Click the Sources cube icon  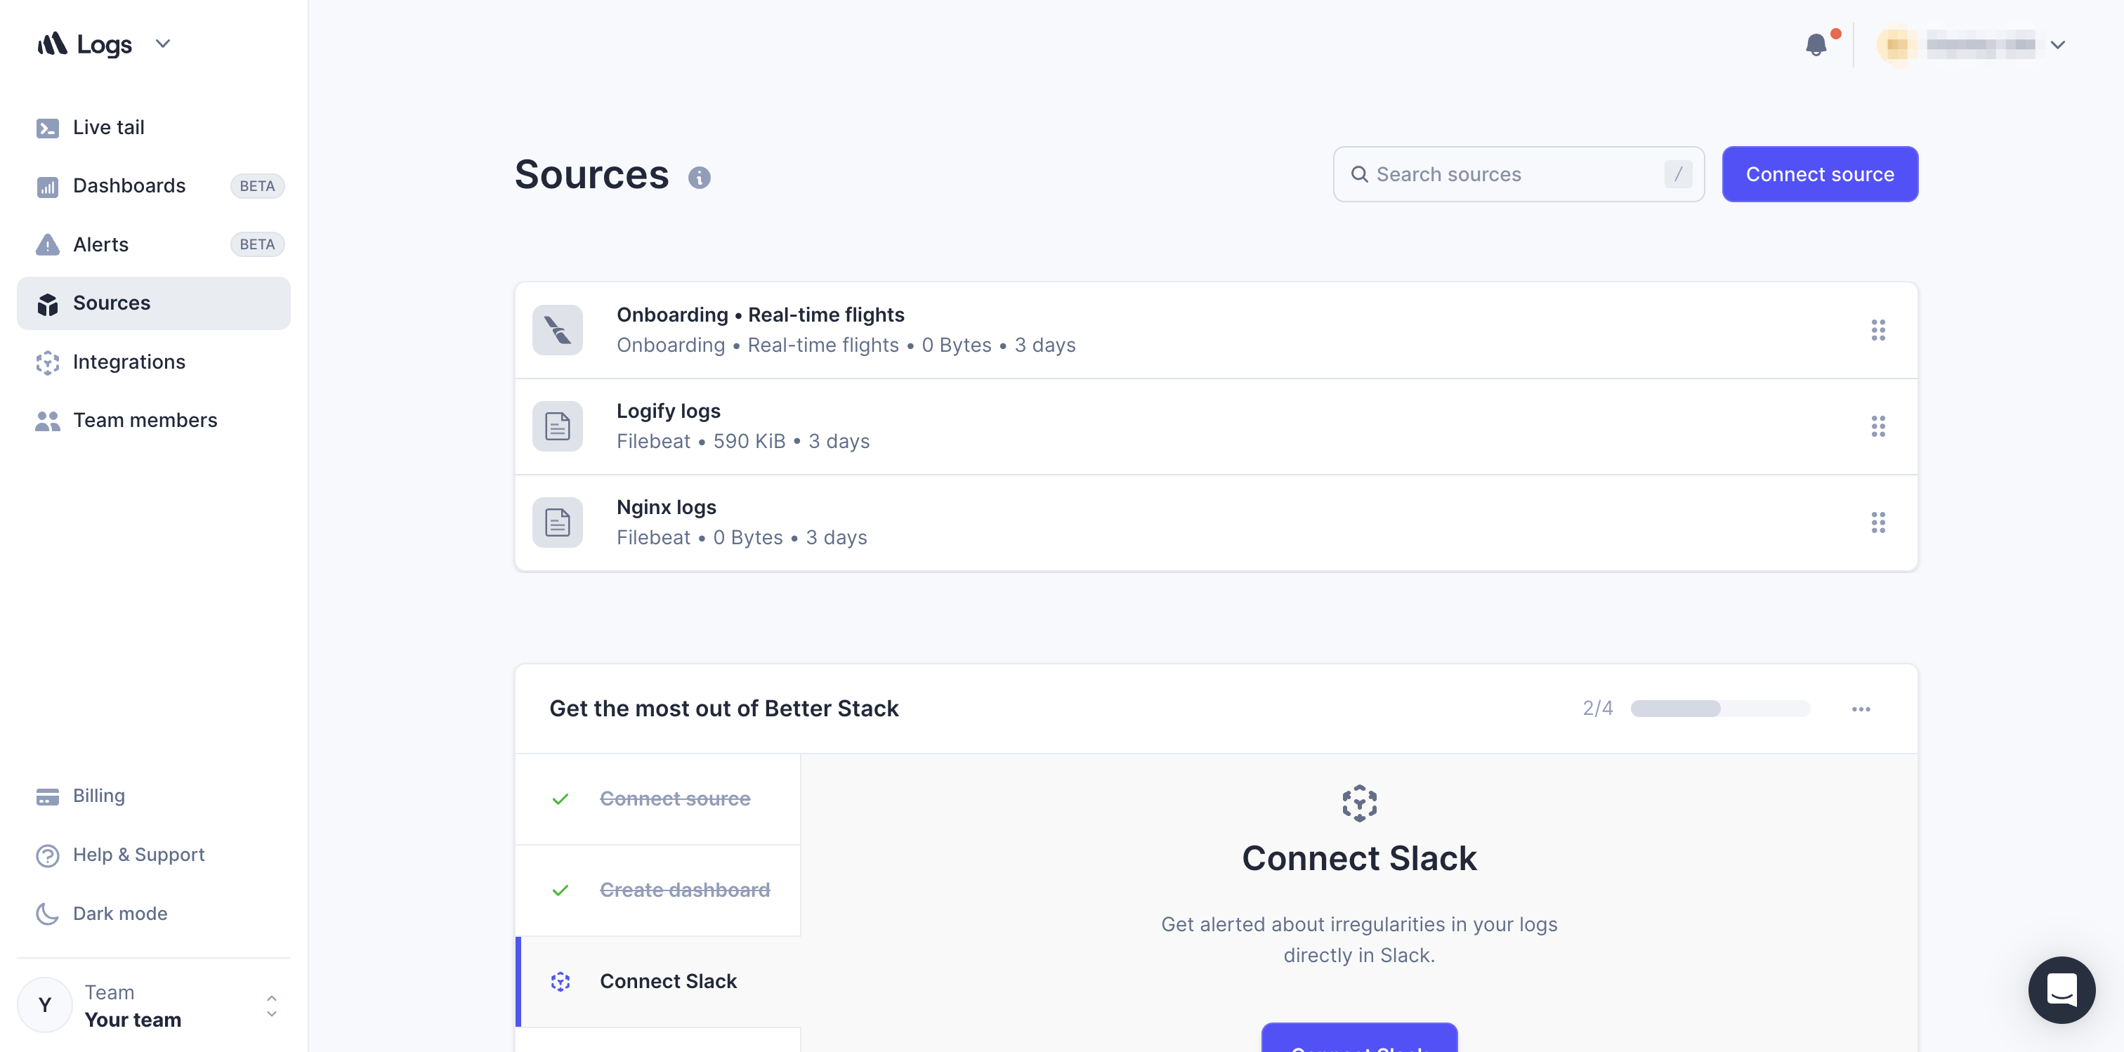tap(48, 304)
